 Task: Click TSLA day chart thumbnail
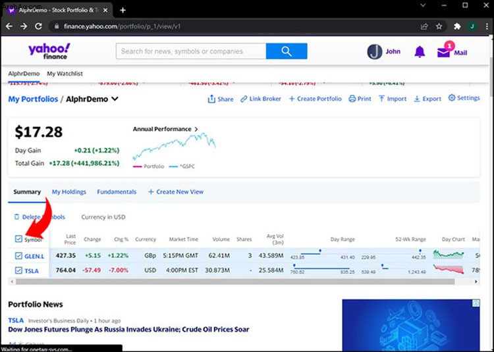[x=449, y=269]
